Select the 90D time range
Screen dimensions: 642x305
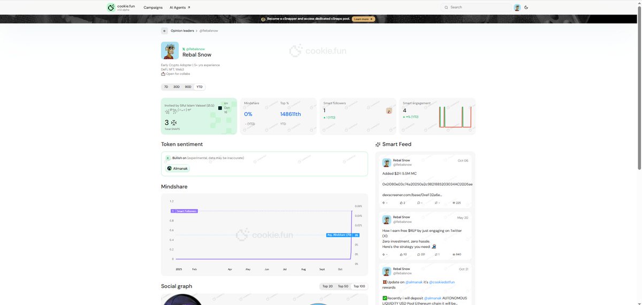tap(188, 87)
